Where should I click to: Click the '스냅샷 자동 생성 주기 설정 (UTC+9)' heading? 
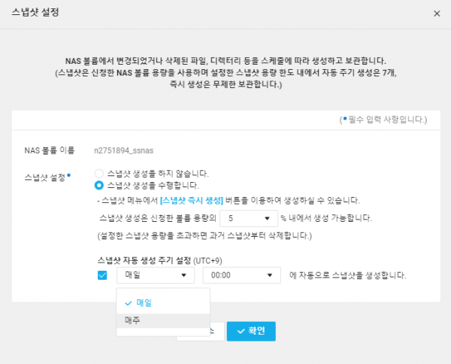coord(159,261)
